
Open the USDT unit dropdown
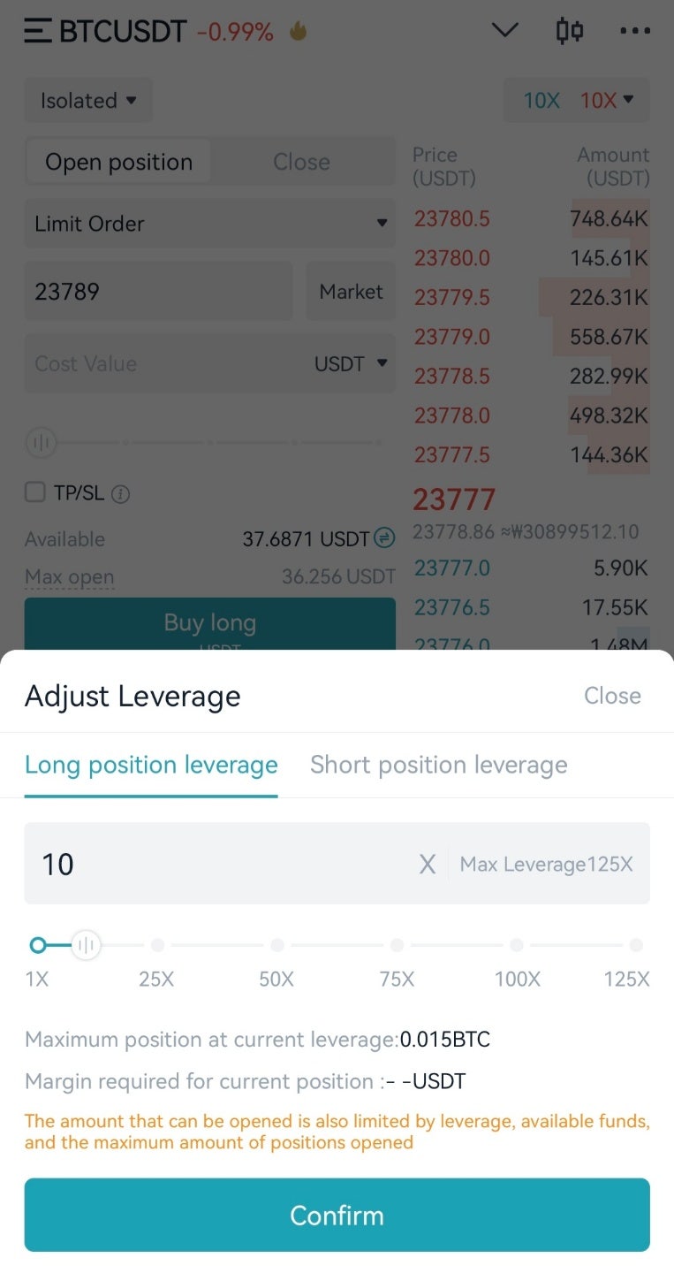coord(352,363)
